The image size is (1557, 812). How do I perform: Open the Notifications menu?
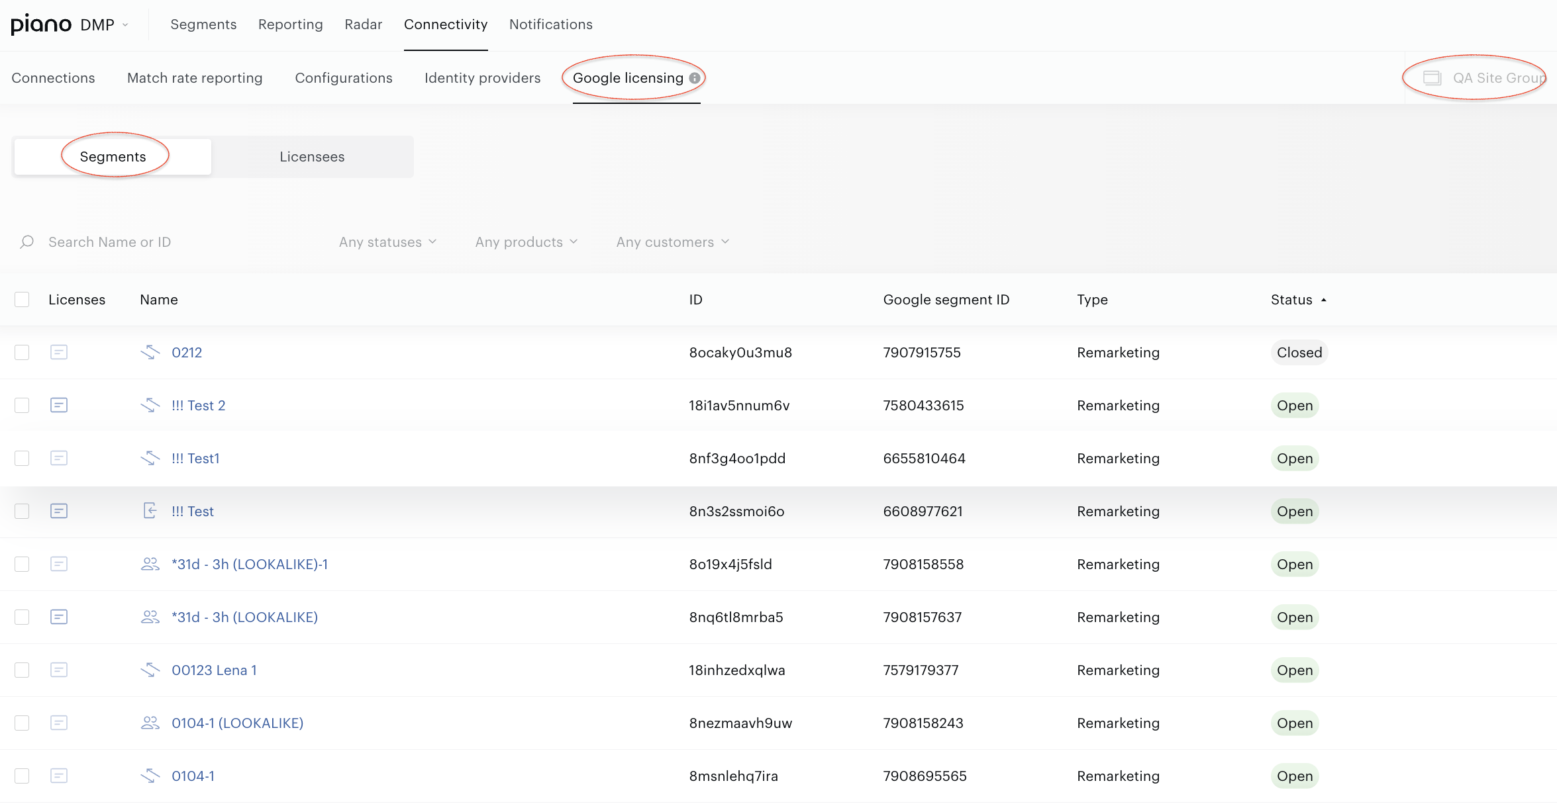click(x=551, y=24)
